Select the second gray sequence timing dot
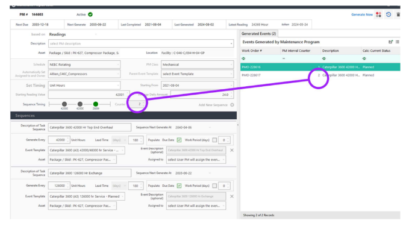The height and width of the screenshot is (226, 406). click(x=80, y=104)
